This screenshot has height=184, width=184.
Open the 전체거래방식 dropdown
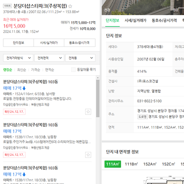pyautogui.click(x=18, y=58)
